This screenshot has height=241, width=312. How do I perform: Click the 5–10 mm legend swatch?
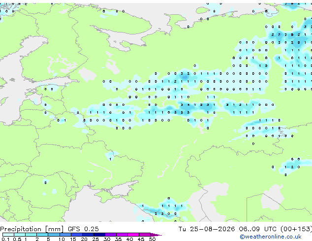coord(54,235)
